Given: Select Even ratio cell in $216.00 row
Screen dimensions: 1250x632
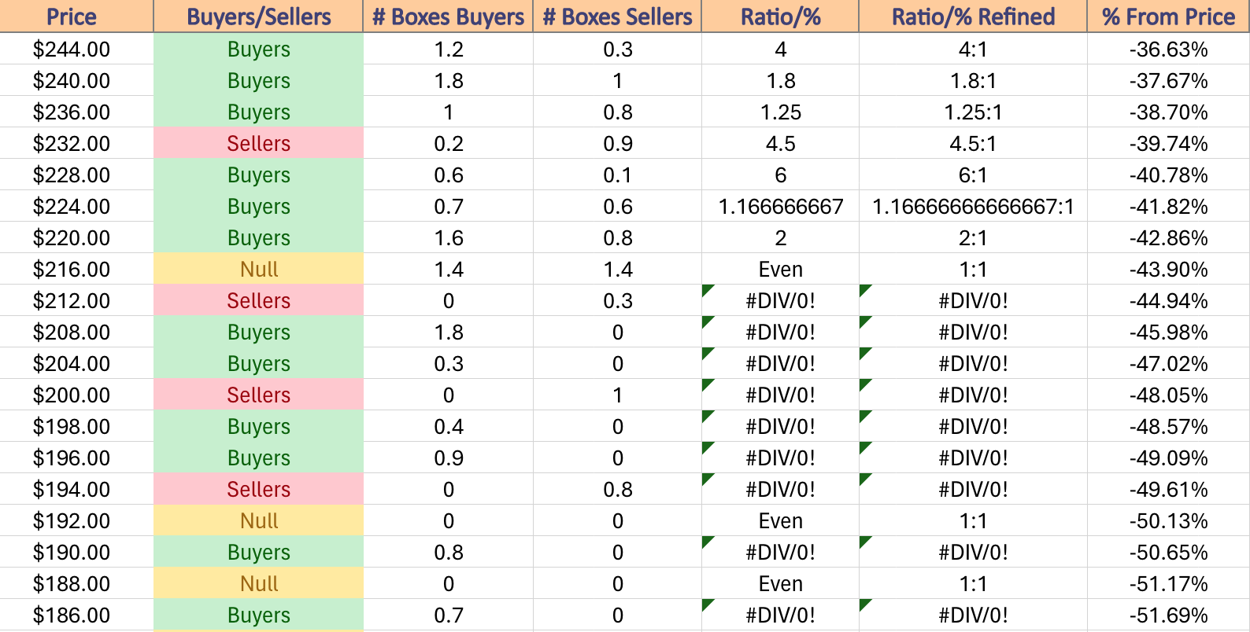Looking at the screenshot, I should tap(781, 269).
